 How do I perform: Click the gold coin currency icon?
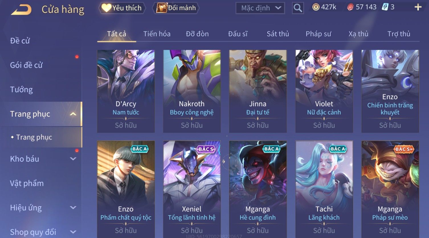pos(316,7)
